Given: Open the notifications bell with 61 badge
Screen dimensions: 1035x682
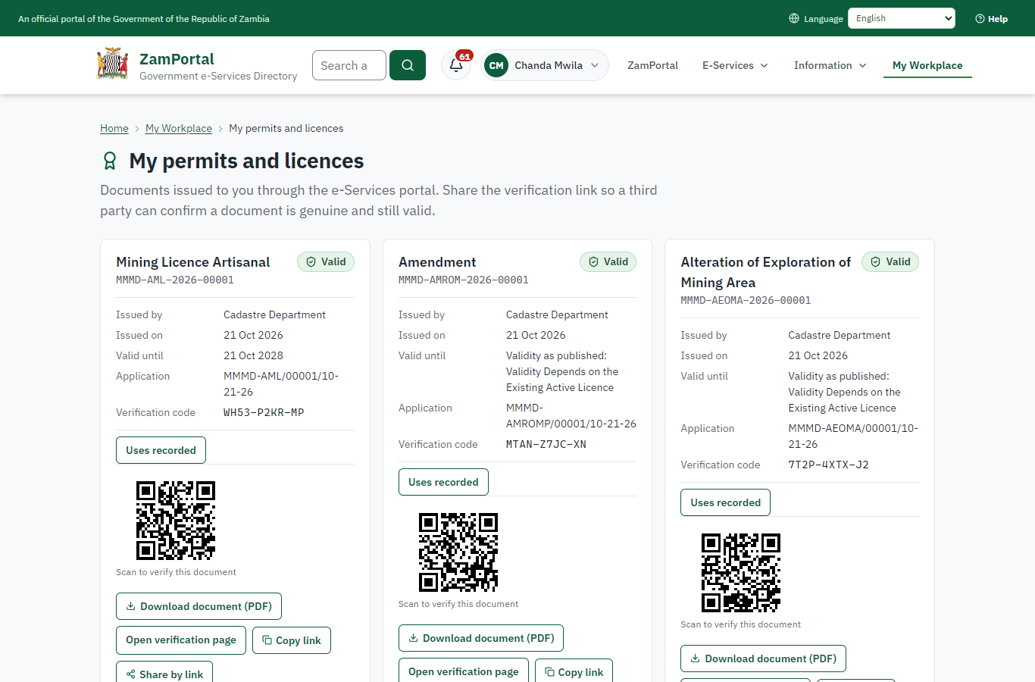Looking at the screenshot, I should 456,65.
